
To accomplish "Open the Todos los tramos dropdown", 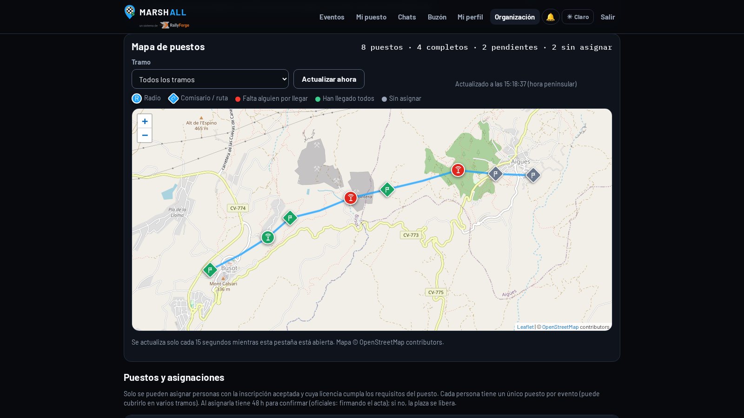I will point(210,79).
